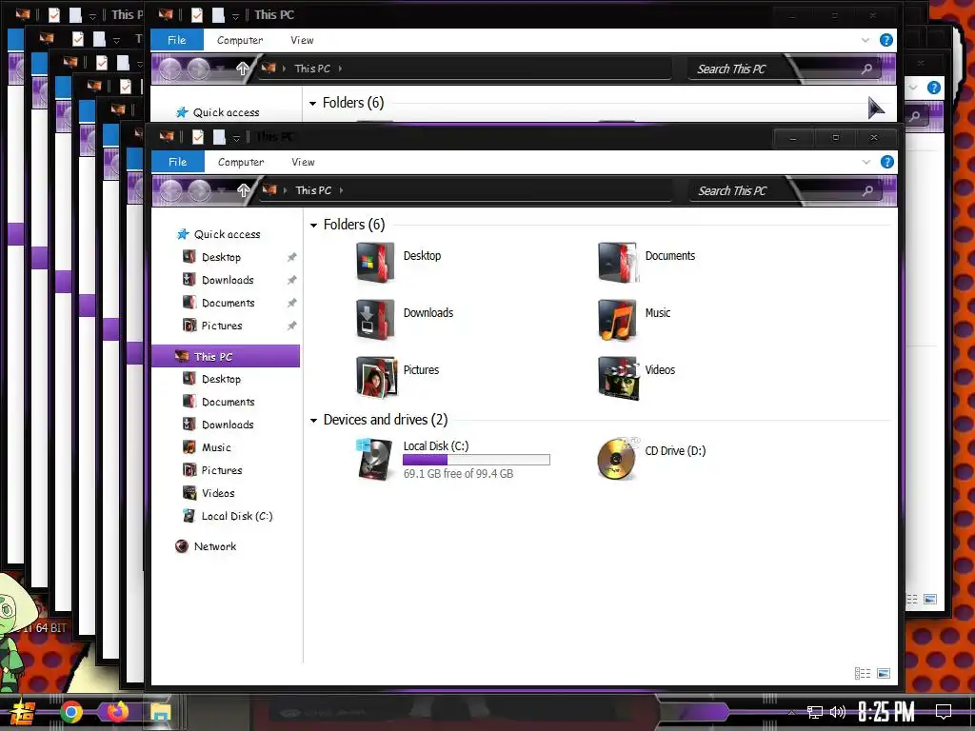Open root breadcrumb arrow before This PC in front window
975x731 pixels.
285,190
